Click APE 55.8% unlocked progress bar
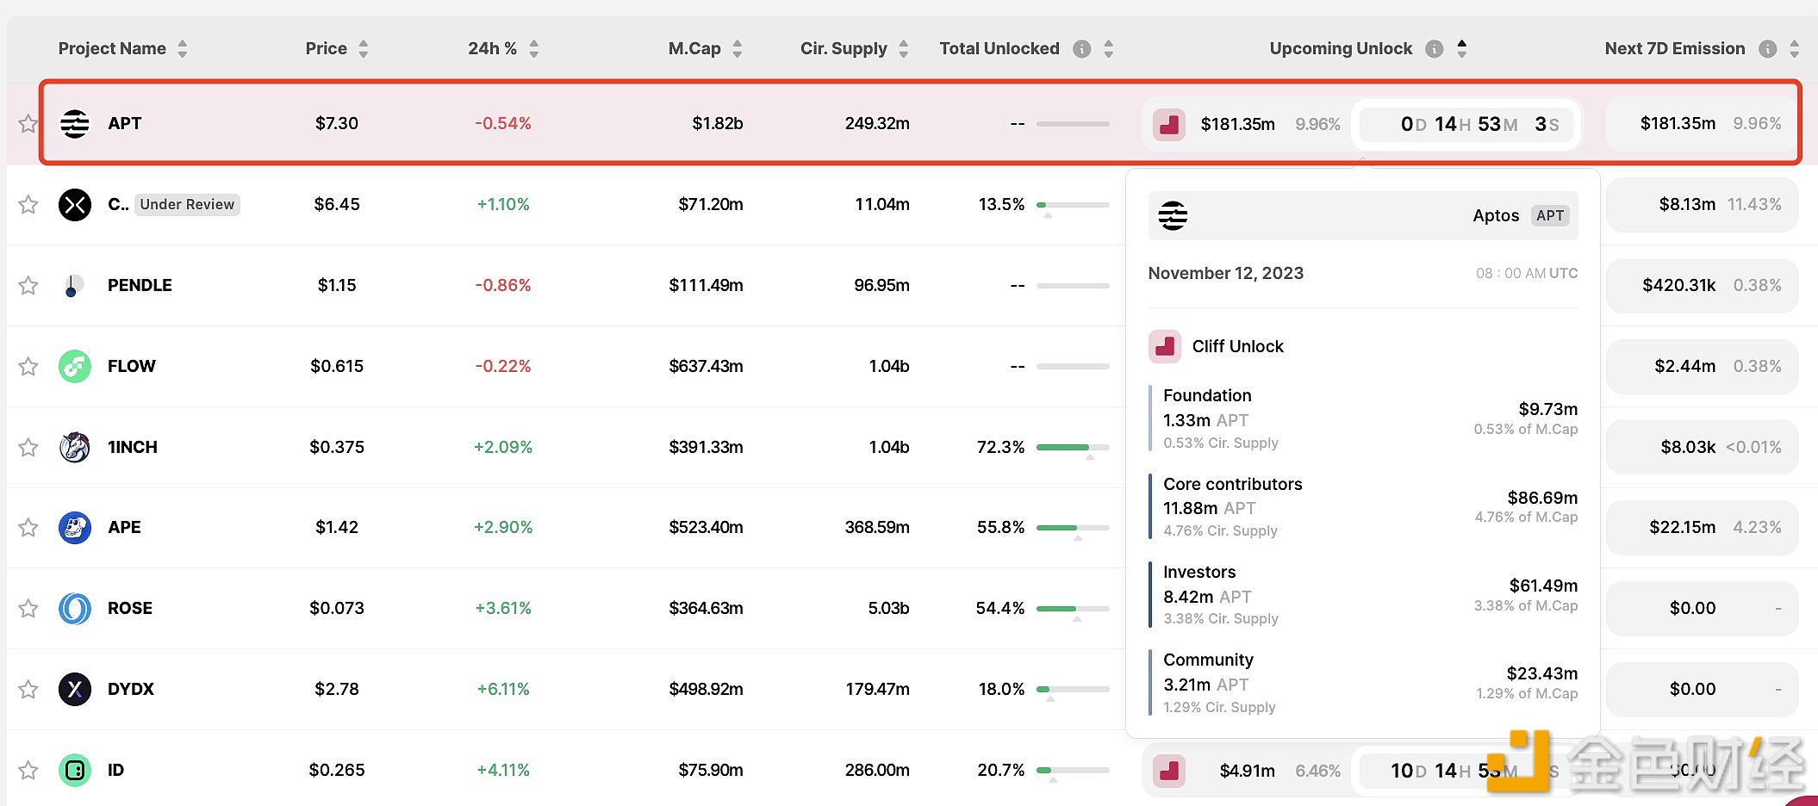Image resolution: width=1818 pixels, height=806 pixels. pyautogui.click(x=1073, y=528)
